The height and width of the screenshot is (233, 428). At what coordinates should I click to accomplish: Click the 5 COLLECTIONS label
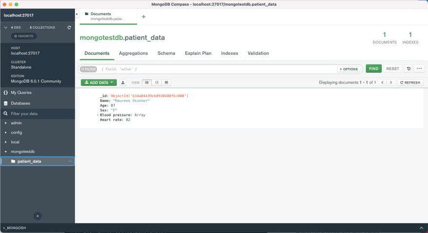(42, 28)
